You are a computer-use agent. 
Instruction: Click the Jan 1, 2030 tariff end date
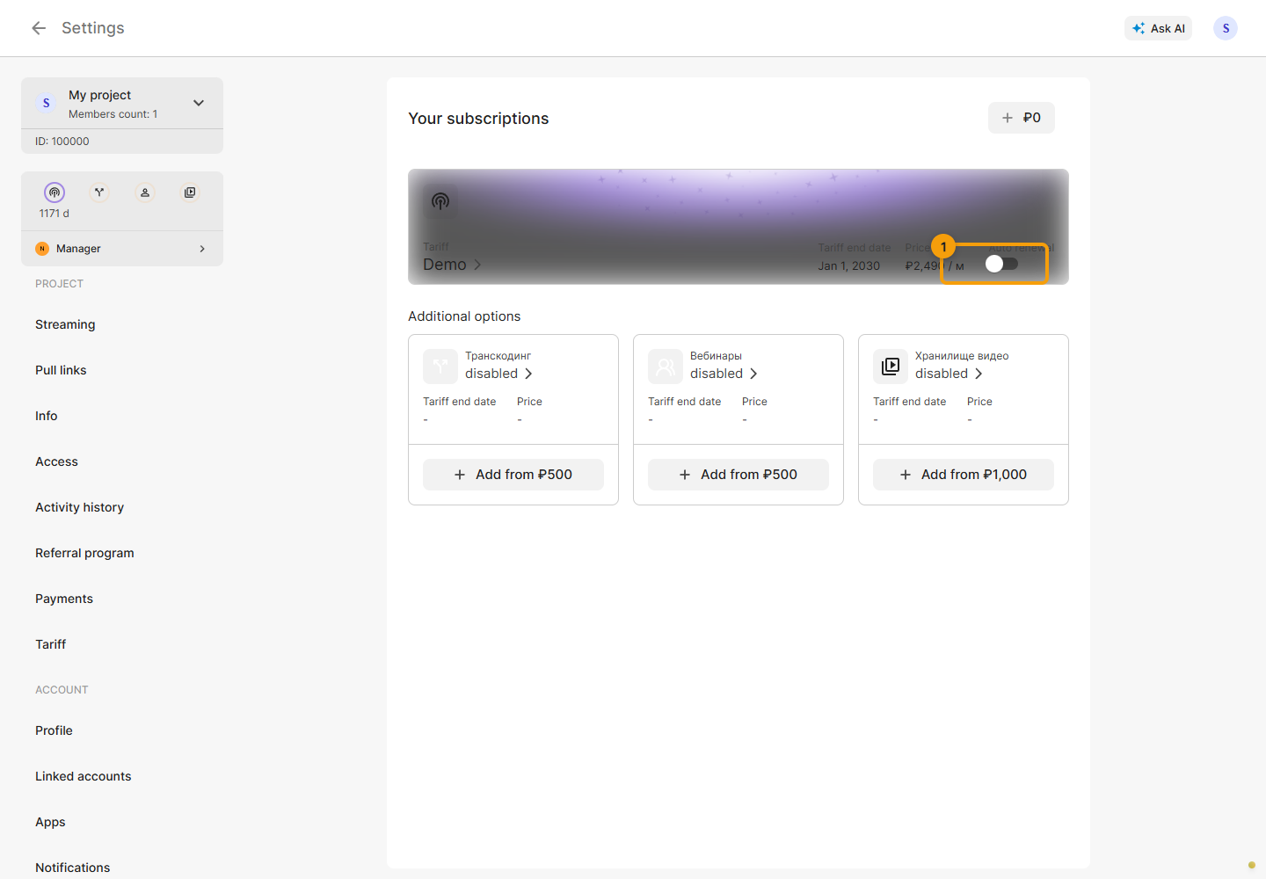(848, 265)
